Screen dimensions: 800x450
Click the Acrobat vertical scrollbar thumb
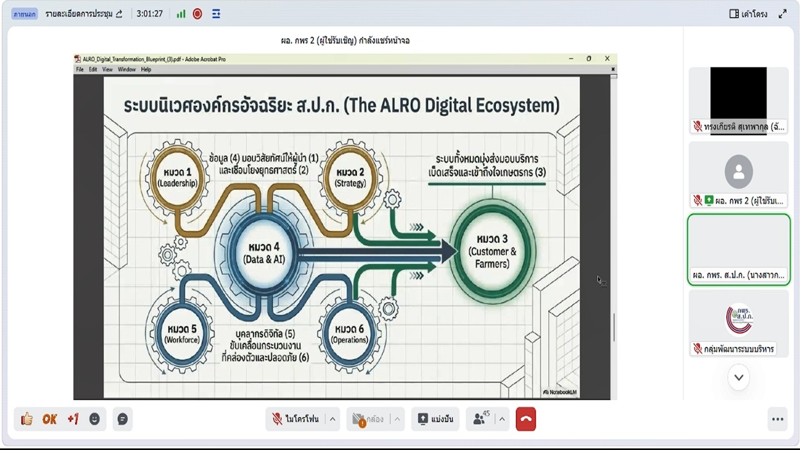click(614, 326)
